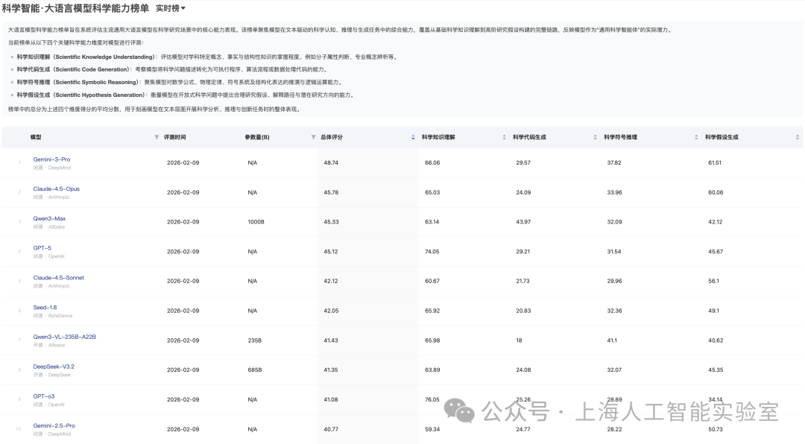Open the Qwen3-VL-235B-A22B model link
Viewport: 805px width, 444px height.
(64, 337)
